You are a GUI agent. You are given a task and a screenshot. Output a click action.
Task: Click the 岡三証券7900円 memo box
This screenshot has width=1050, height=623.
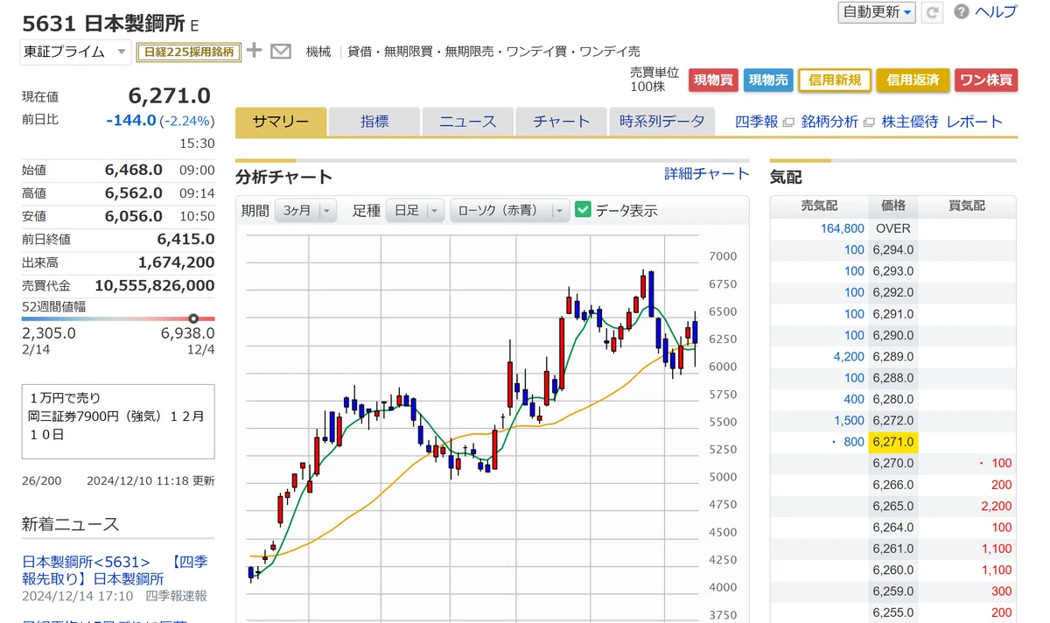point(118,421)
